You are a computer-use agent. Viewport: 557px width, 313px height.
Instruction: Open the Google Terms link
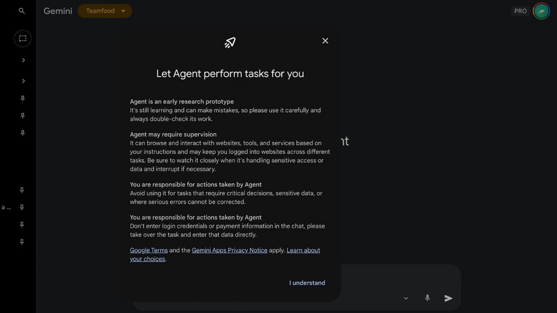pyautogui.click(x=149, y=250)
